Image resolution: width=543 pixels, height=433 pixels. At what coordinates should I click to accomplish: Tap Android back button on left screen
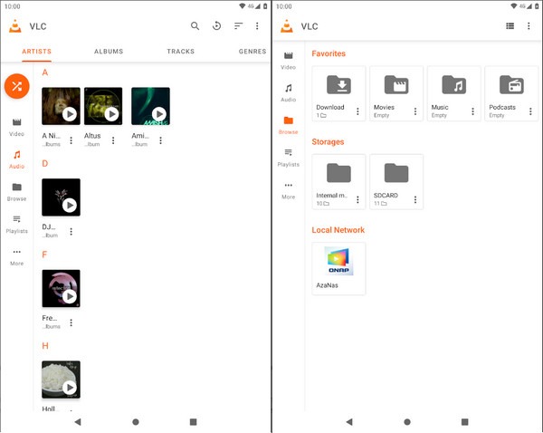[78, 421]
